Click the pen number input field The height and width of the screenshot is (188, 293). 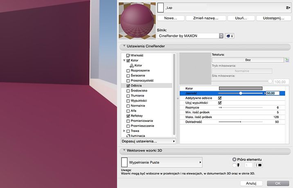pyautogui.click(x=248, y=165)
